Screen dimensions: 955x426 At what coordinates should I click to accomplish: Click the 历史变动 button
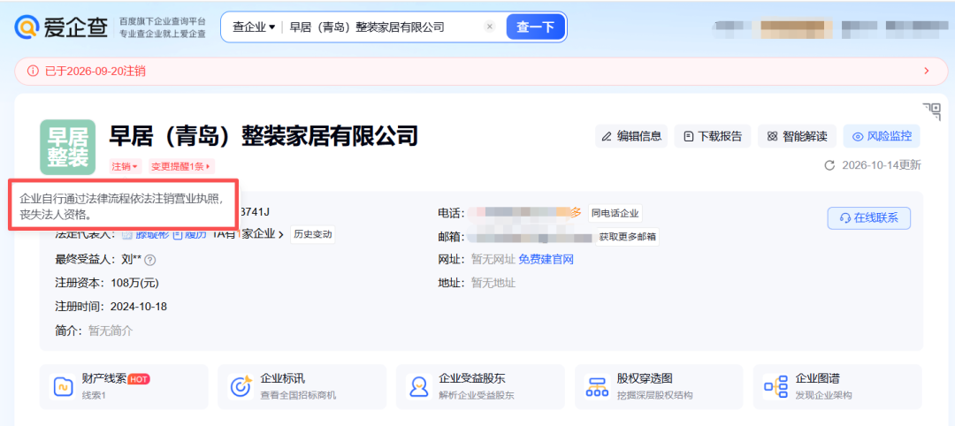tap(312, 234)
